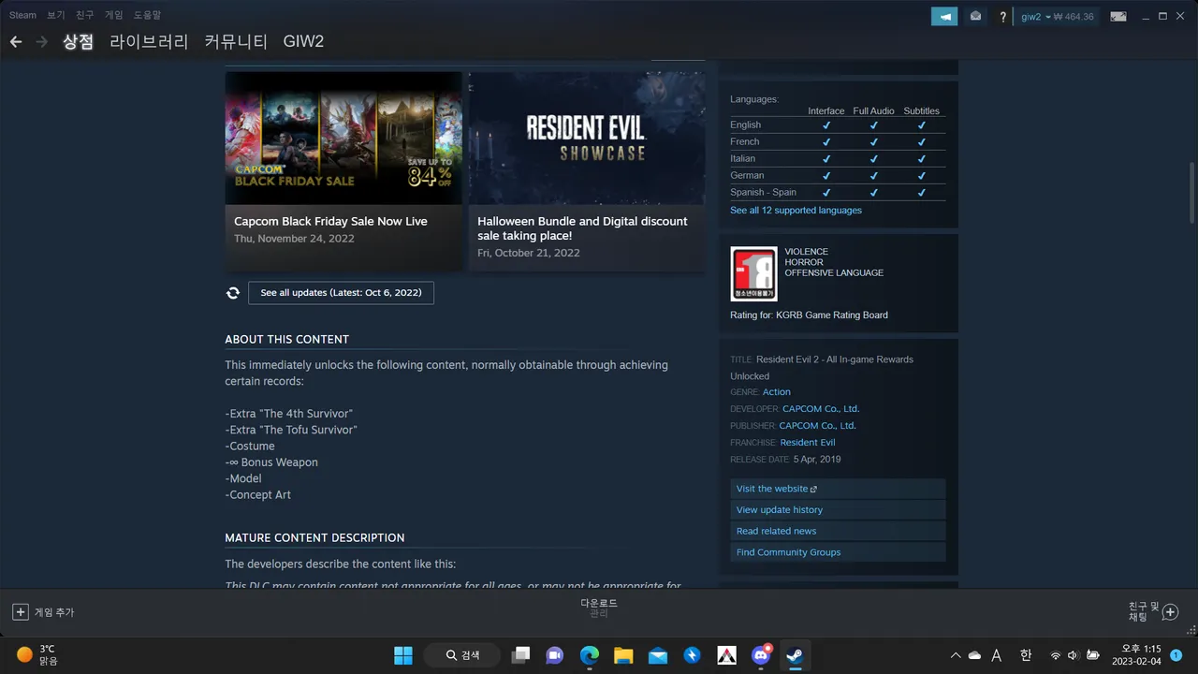Open the Resident Evil franchise link
Viewport: 1198px width, 674px height.
808,443
